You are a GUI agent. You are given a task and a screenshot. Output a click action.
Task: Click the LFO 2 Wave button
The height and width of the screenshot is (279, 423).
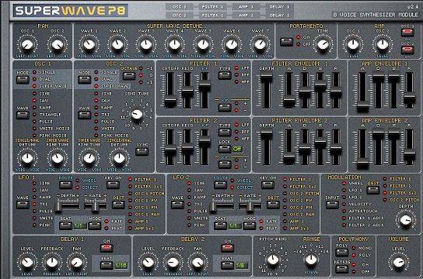click(177, 205)
